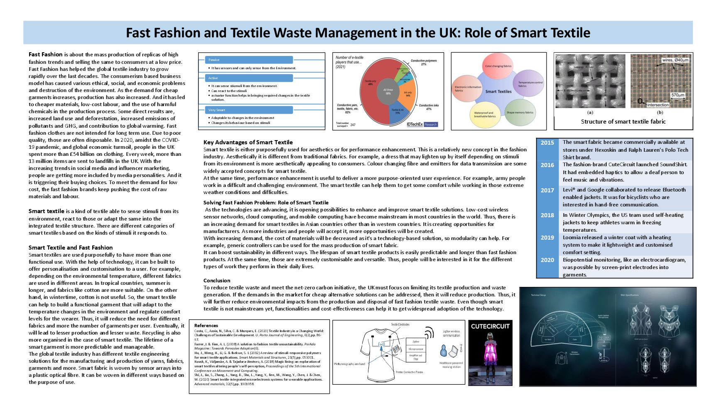
Task: Open the colored wire mesh image (b)
Action: pyautogui.click(x=660, y=81)
